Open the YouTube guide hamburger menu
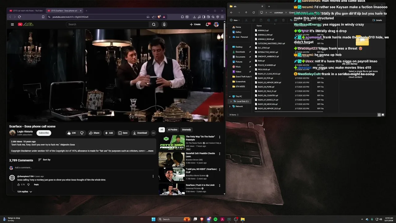Screen dimensions: 396x223 12,24
